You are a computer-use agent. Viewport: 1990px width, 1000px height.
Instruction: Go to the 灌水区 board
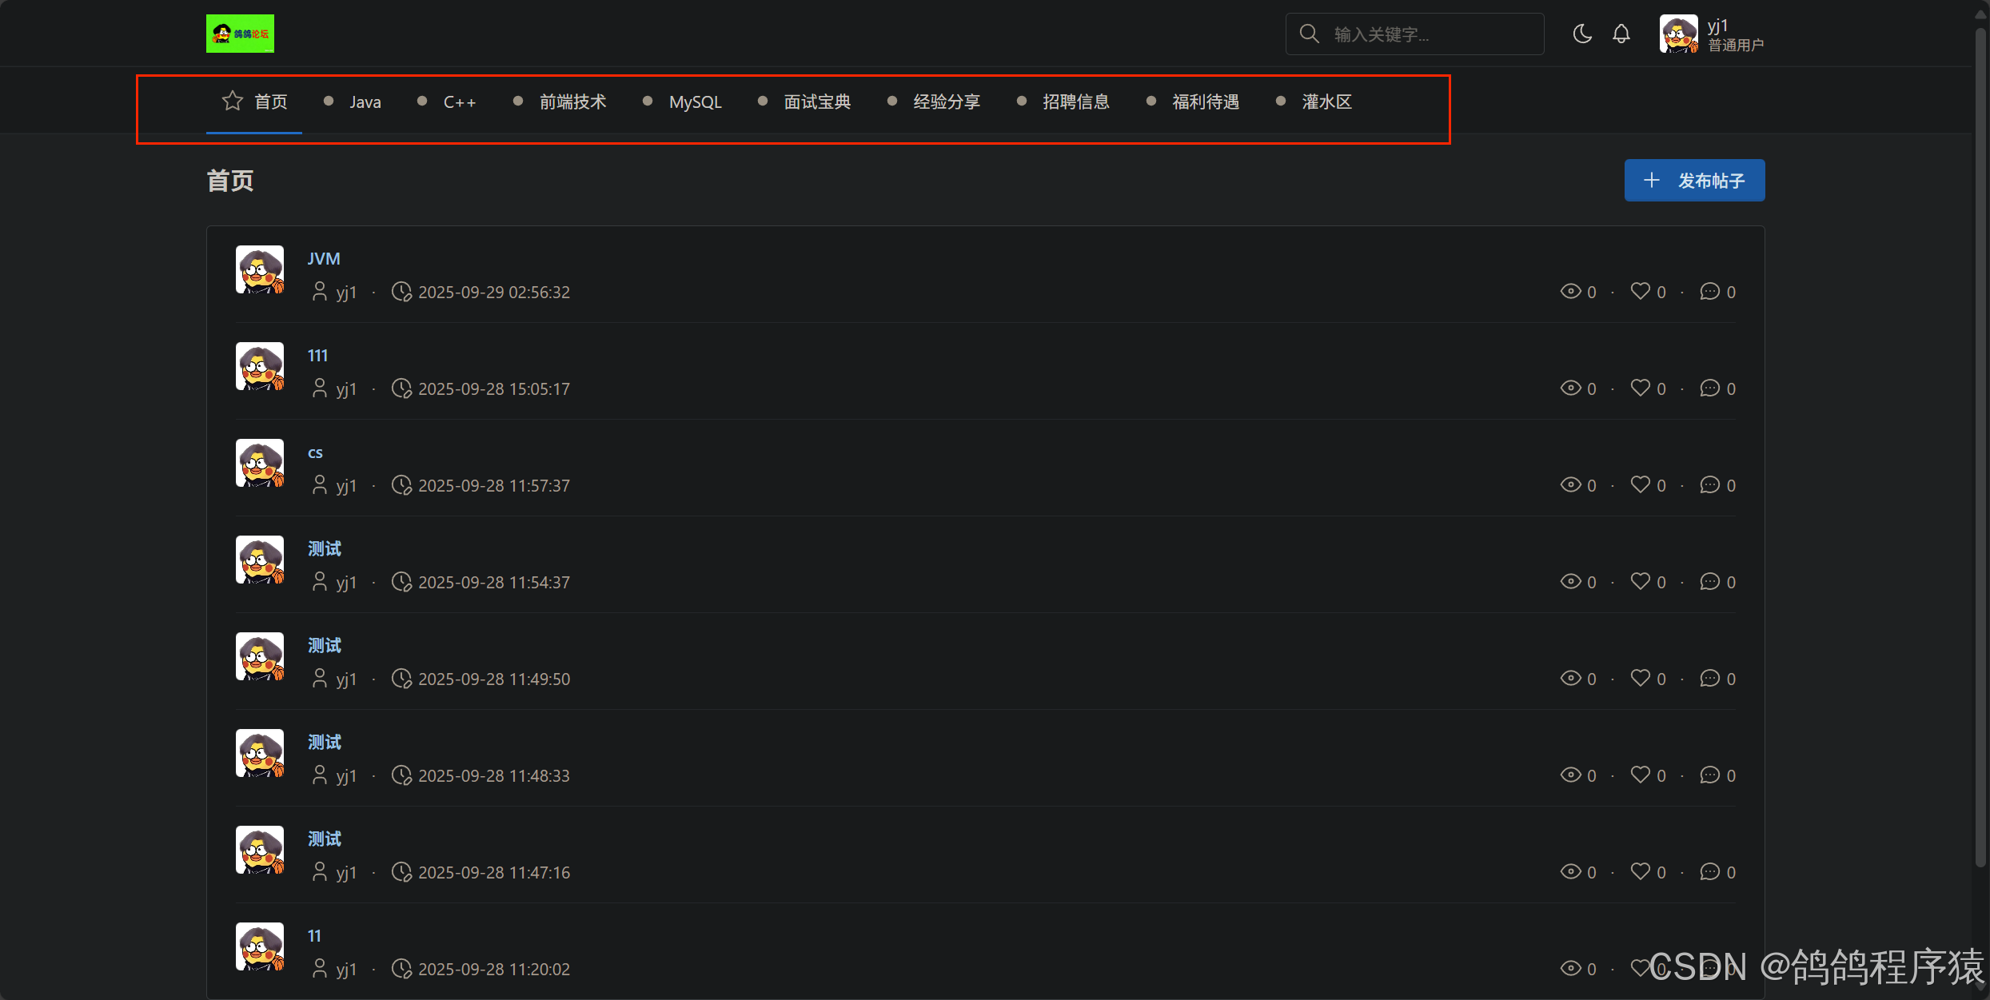tap(1326, 102)
